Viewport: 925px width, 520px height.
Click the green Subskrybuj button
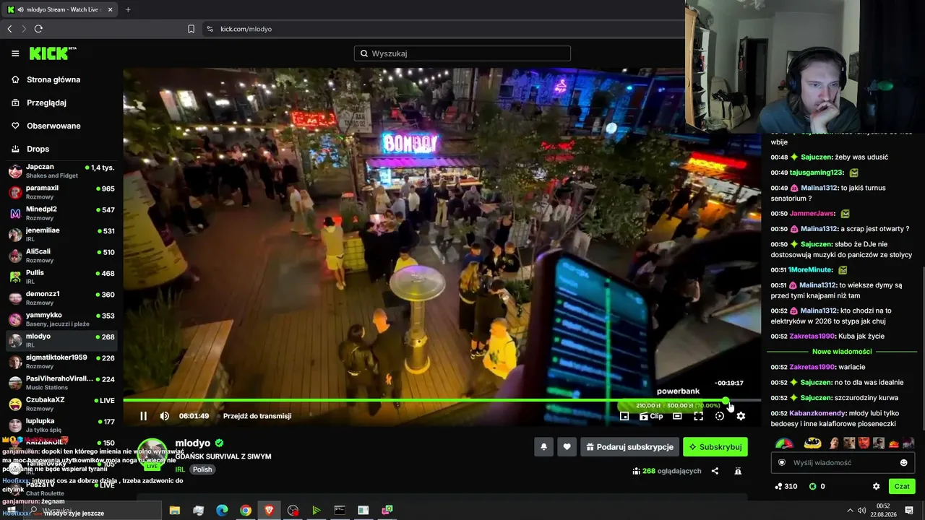[x=715, y=447]
